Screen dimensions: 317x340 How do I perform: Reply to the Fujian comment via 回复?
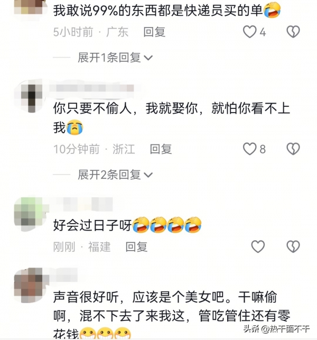[x=137, y=247]
